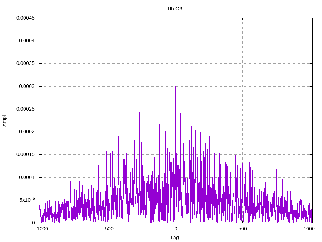This screenshot has width=322, height=242.
Task: Click y-axis tick label 0.00045
Action: [x=25, y=18]
